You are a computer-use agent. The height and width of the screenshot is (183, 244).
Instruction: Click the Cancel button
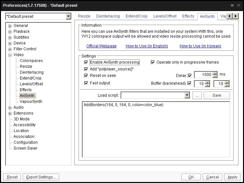point(212,177)
